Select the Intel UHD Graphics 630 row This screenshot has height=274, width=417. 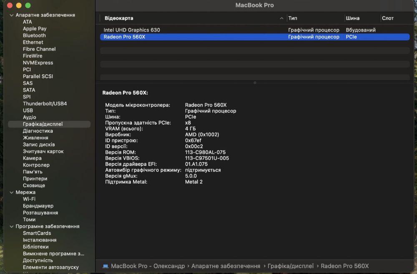point(255,30)
